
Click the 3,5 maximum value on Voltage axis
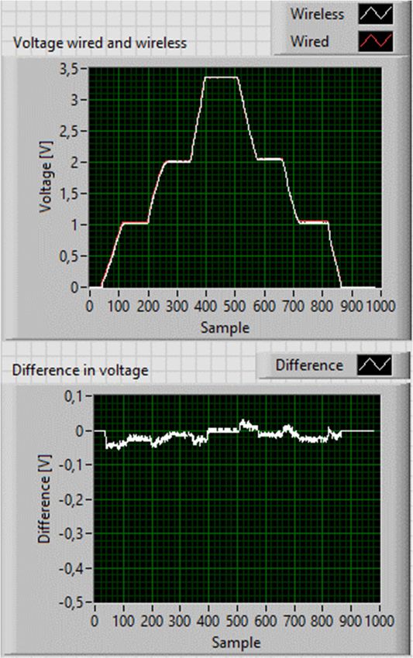[x=67, y=69]
